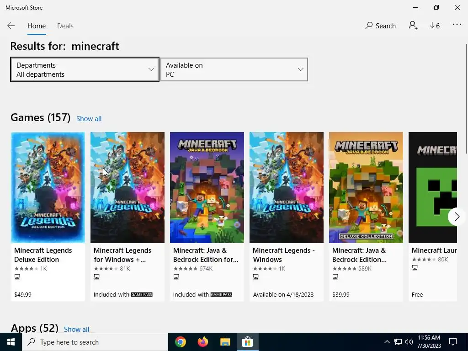Click the Apps (52) heading
The width and height of the screenshot is (468, 351).
[x=35, y=328]
